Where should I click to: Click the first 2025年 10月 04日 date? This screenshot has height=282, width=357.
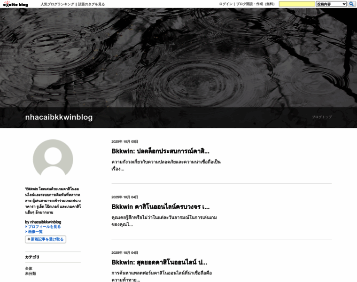pos(125,197)
